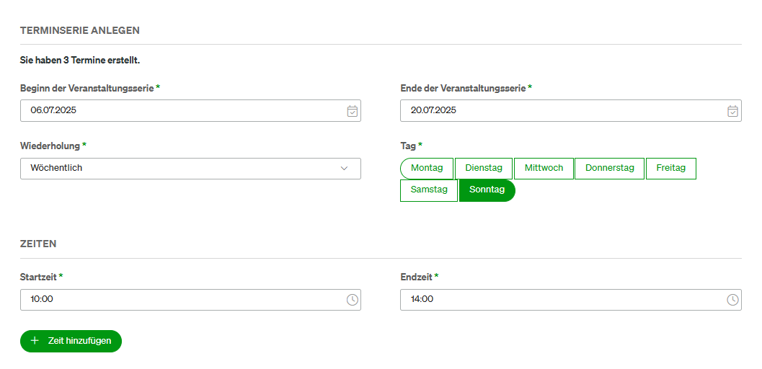Open calendar picker for series start date
Image resolution: width=762 pixels, height=369 pixels.
click(x=353, y=111)
